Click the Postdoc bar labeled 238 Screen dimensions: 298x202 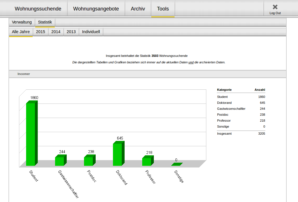pyautogui.click(x=89, y=161)
